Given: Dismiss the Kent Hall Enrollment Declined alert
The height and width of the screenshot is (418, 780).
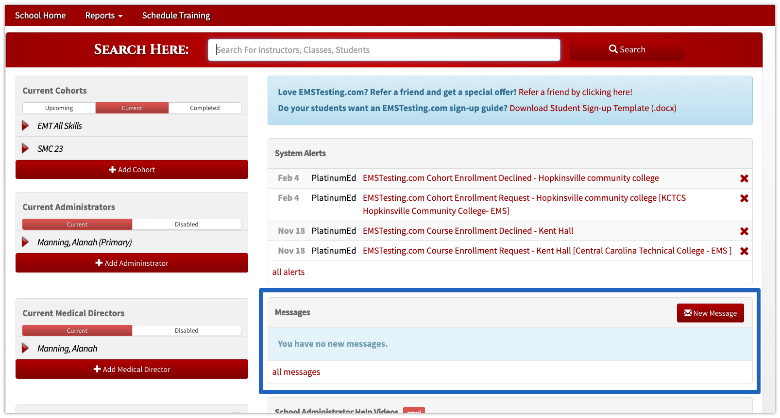Looking at the screenshot, I should [x=744, y=231].
